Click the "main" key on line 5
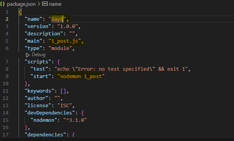234x141 pixels. click(x=34, y=41)
